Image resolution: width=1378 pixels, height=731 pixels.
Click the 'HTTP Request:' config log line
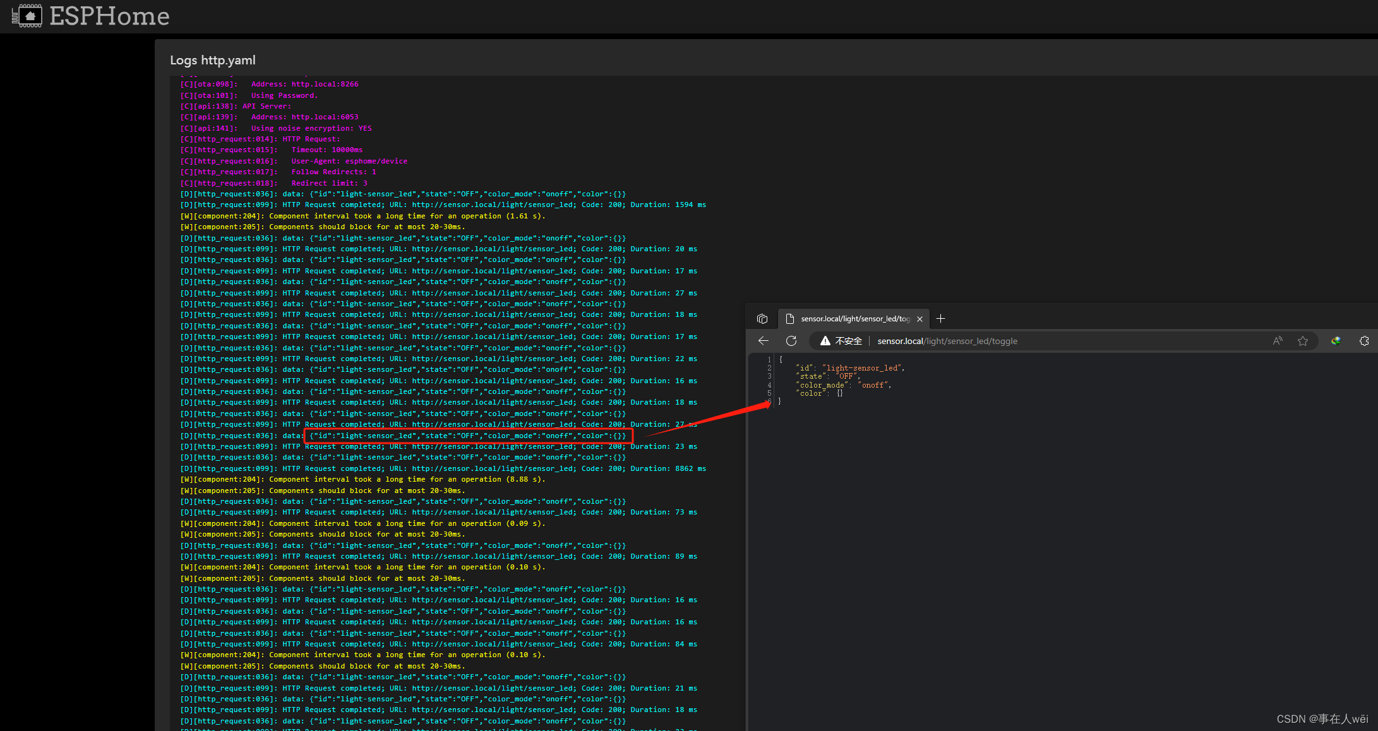click(x=260, y=139)
